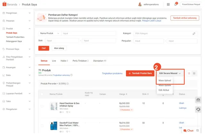
Task: Choose Mass Upload from the menu
Action: click(165, 81)
